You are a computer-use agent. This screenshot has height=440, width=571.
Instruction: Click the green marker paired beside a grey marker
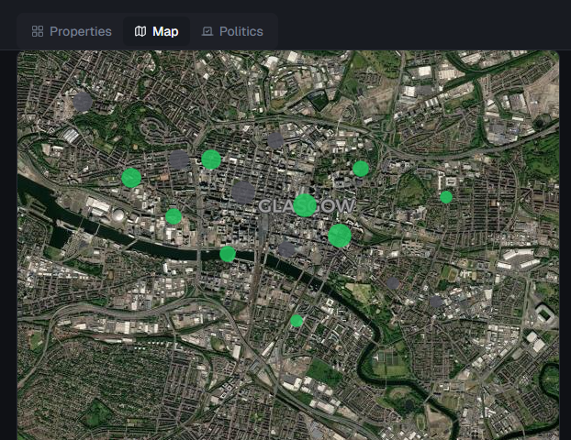pos(211,159)
